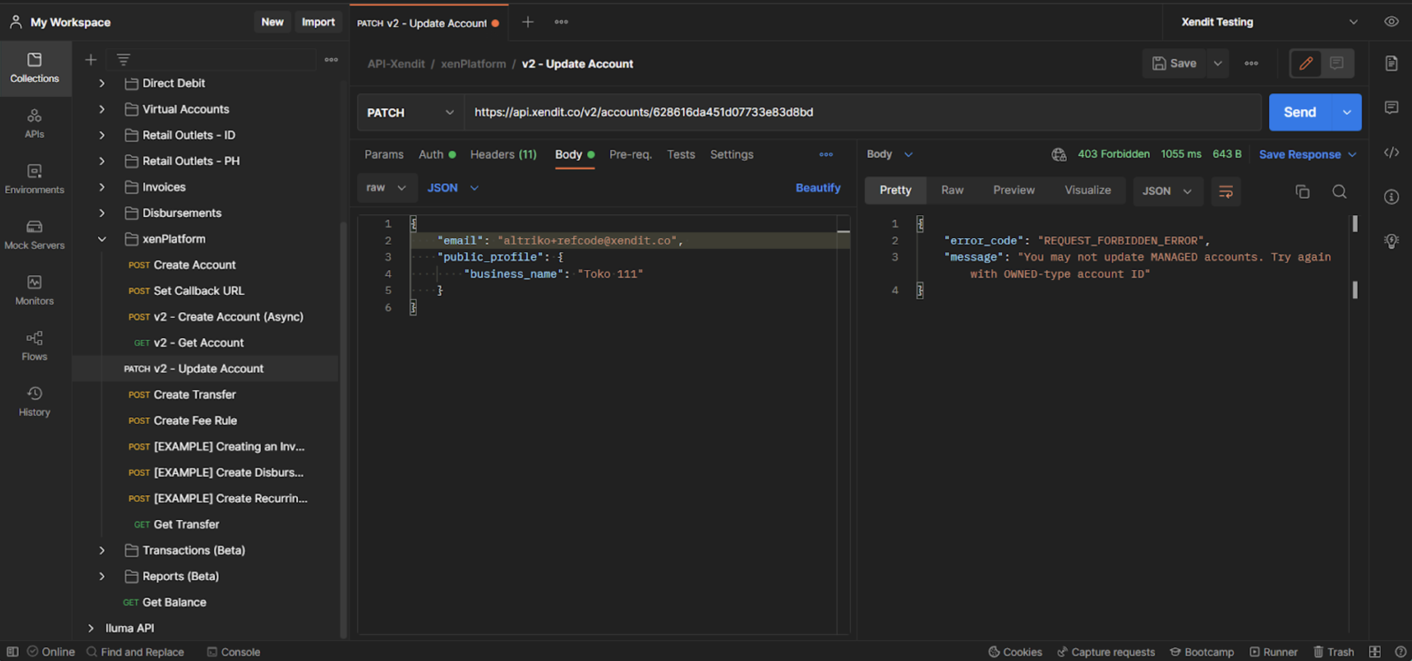Click the request URL input field

tap(863, 112)
